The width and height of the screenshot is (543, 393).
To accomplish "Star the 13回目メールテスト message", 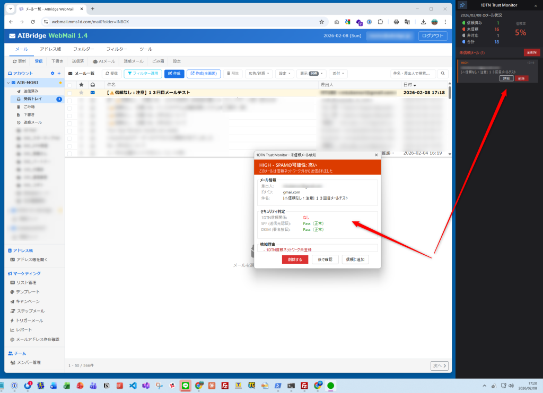I will pyautogui.click(x=81, y=93).
